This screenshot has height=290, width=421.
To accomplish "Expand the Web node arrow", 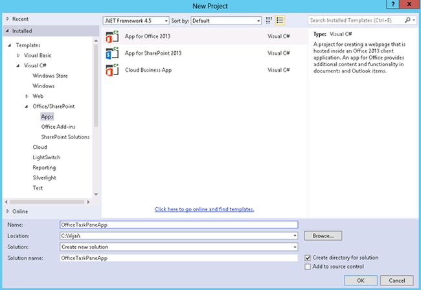I will point(27,96).
